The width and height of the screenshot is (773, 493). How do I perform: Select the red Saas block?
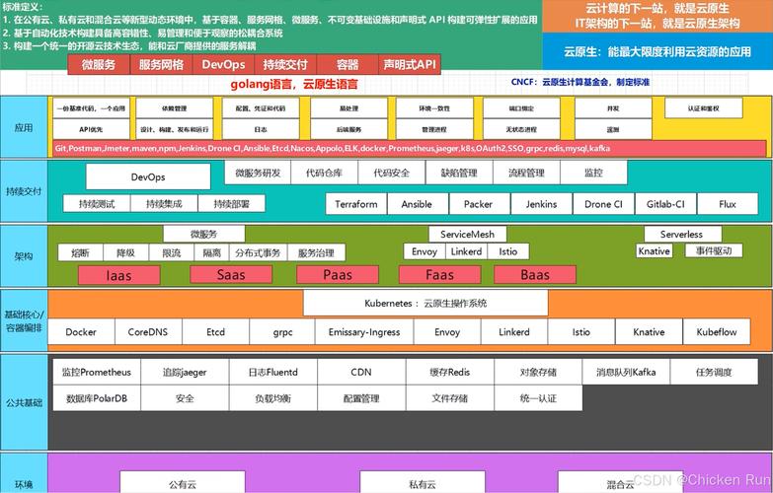click(x=231, y=275)
